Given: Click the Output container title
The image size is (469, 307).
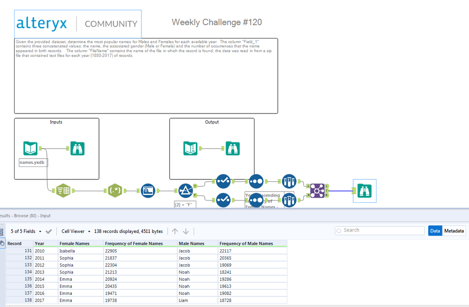Looking at the screenshot, I should click(x=212, y=122).
